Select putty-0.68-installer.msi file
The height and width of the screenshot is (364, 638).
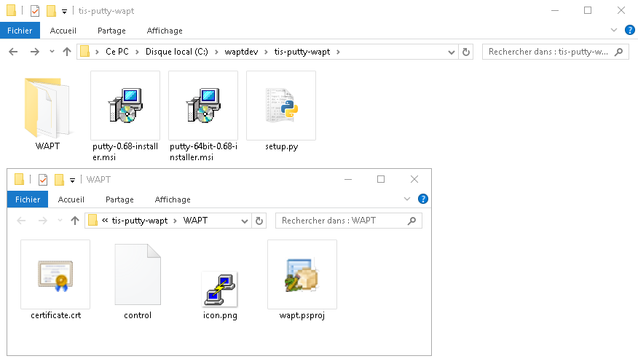click(125, 111)
